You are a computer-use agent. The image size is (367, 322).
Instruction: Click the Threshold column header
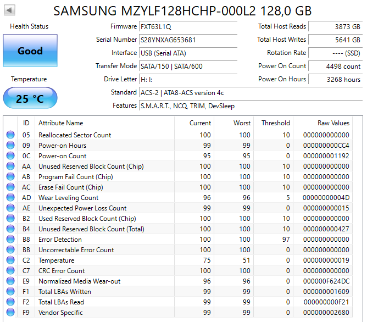[275, 123]
